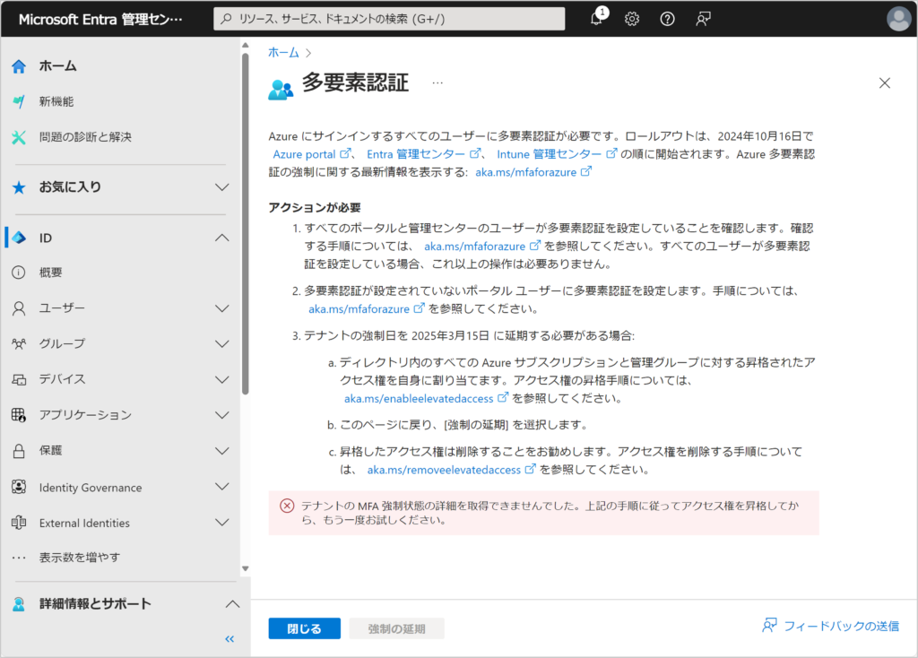Viewport: 918px width, 658px height.
Task: Open the user account avatar
Action: tap(898, 19)
